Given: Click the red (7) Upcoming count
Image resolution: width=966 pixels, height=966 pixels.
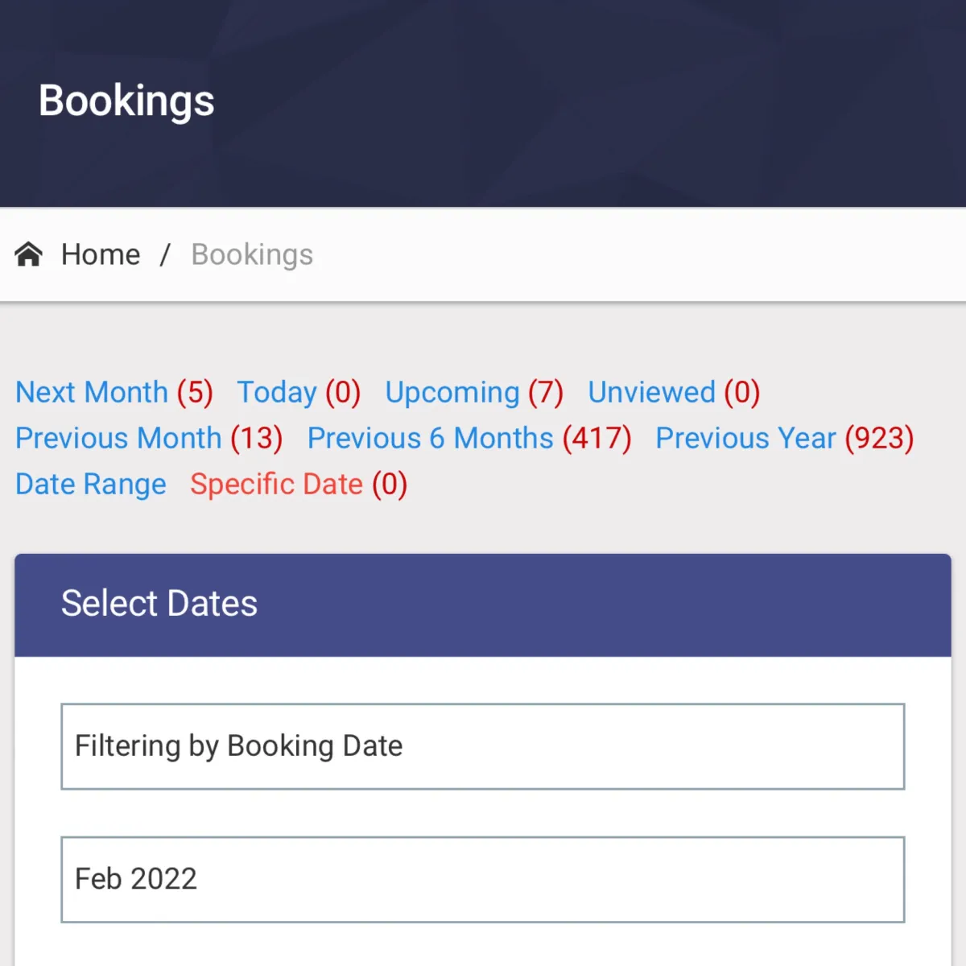Looking at the screenshot, I should point(546,393).
